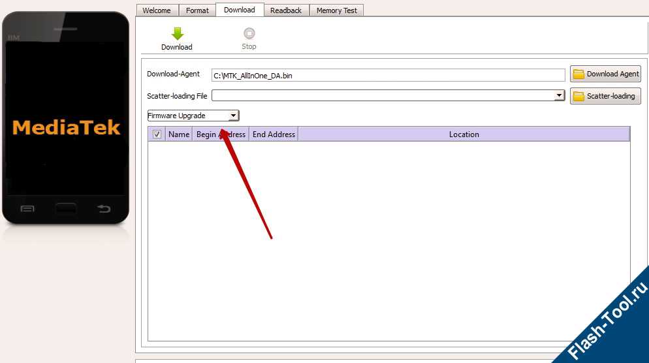Toggle the select-all checkbox in table header

click(157, 134)
